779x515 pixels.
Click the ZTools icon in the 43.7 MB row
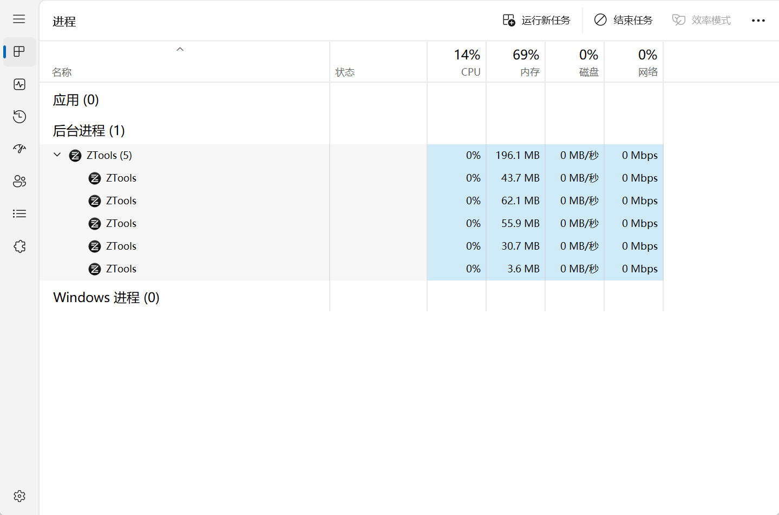[95, 178]
